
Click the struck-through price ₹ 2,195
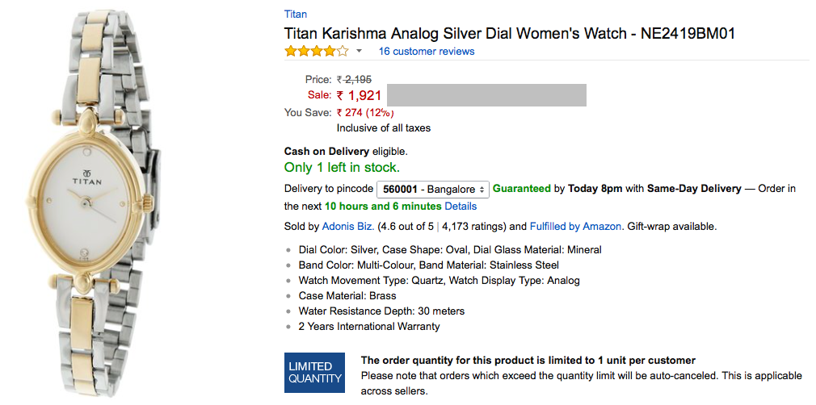[355, 79]
